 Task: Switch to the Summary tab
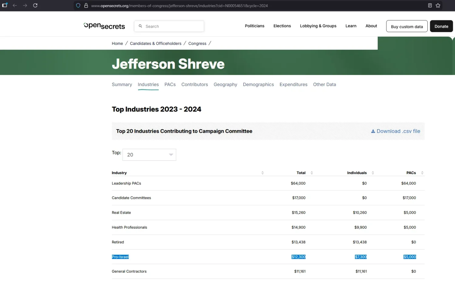point(122,85)
